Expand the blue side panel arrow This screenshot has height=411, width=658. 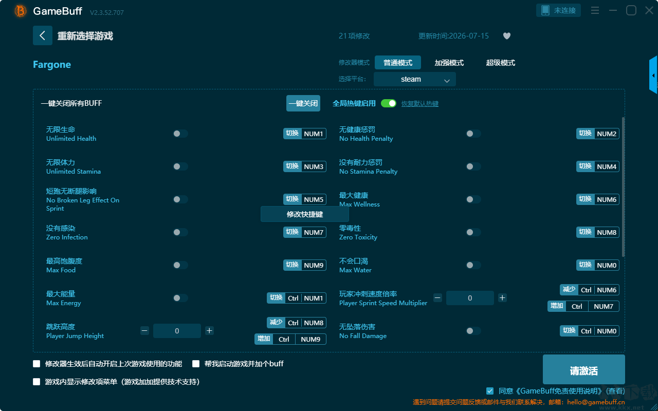coord(653,75)
